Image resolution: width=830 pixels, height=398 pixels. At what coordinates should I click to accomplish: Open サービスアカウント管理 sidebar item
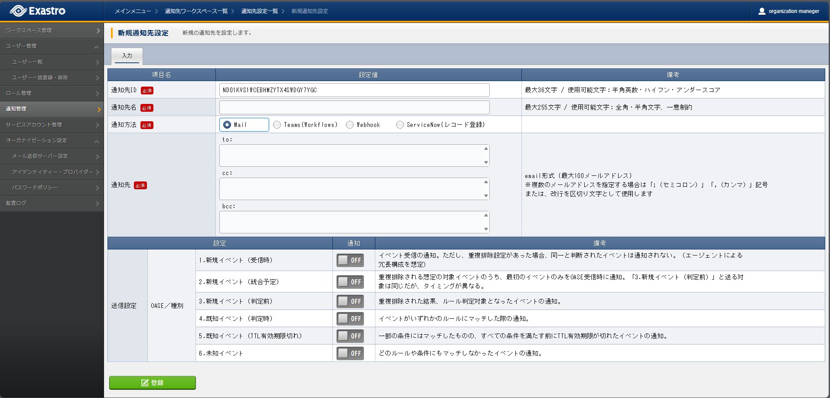[x=52, y=125]
